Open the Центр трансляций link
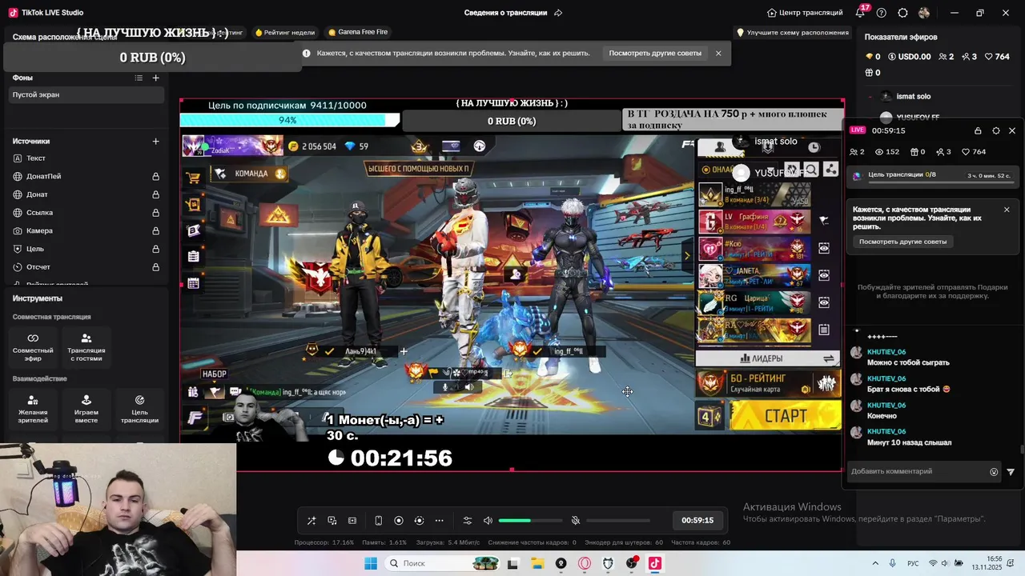1025x576 pixels. point(805,13)
